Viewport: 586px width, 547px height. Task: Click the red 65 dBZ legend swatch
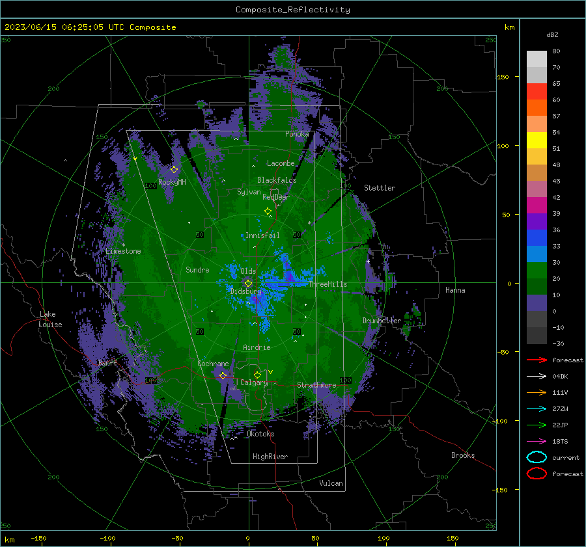click(x=537, y=91)
